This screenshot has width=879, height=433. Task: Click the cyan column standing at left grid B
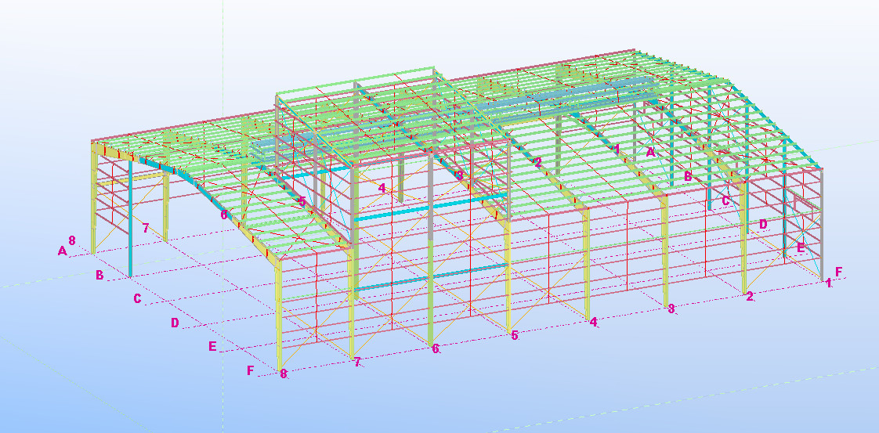coord(130,219)
